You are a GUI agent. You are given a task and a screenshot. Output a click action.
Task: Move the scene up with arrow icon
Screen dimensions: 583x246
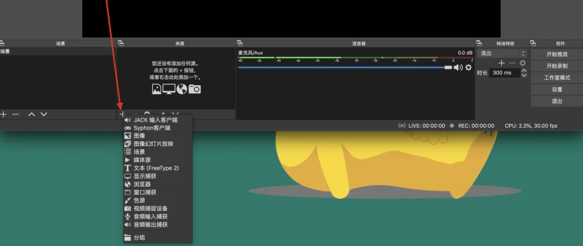pyautogui.click(x=32, y=115)
